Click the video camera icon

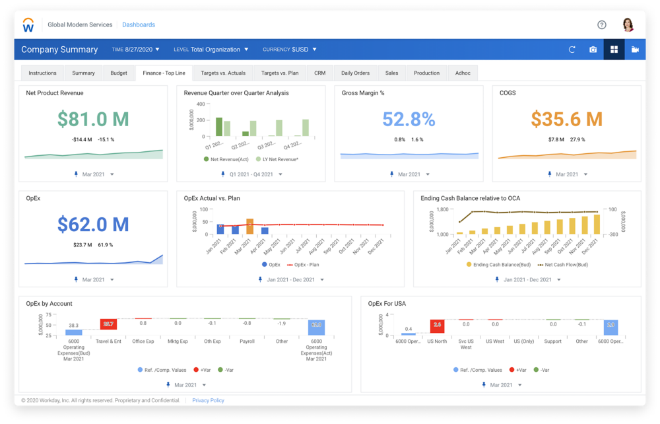coord(636,49)
